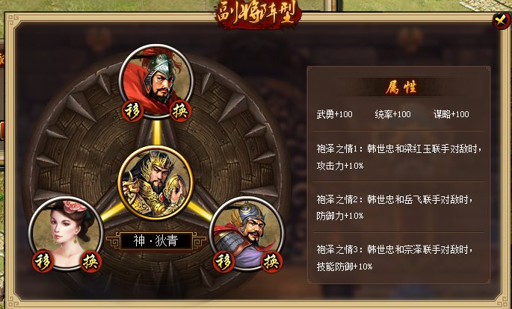Click the 统率+100 attribute

tap(393, 114)
